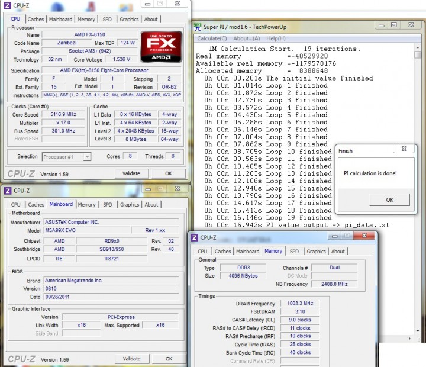Click the Core Voltage value 1.536 V

click(121, 59)
